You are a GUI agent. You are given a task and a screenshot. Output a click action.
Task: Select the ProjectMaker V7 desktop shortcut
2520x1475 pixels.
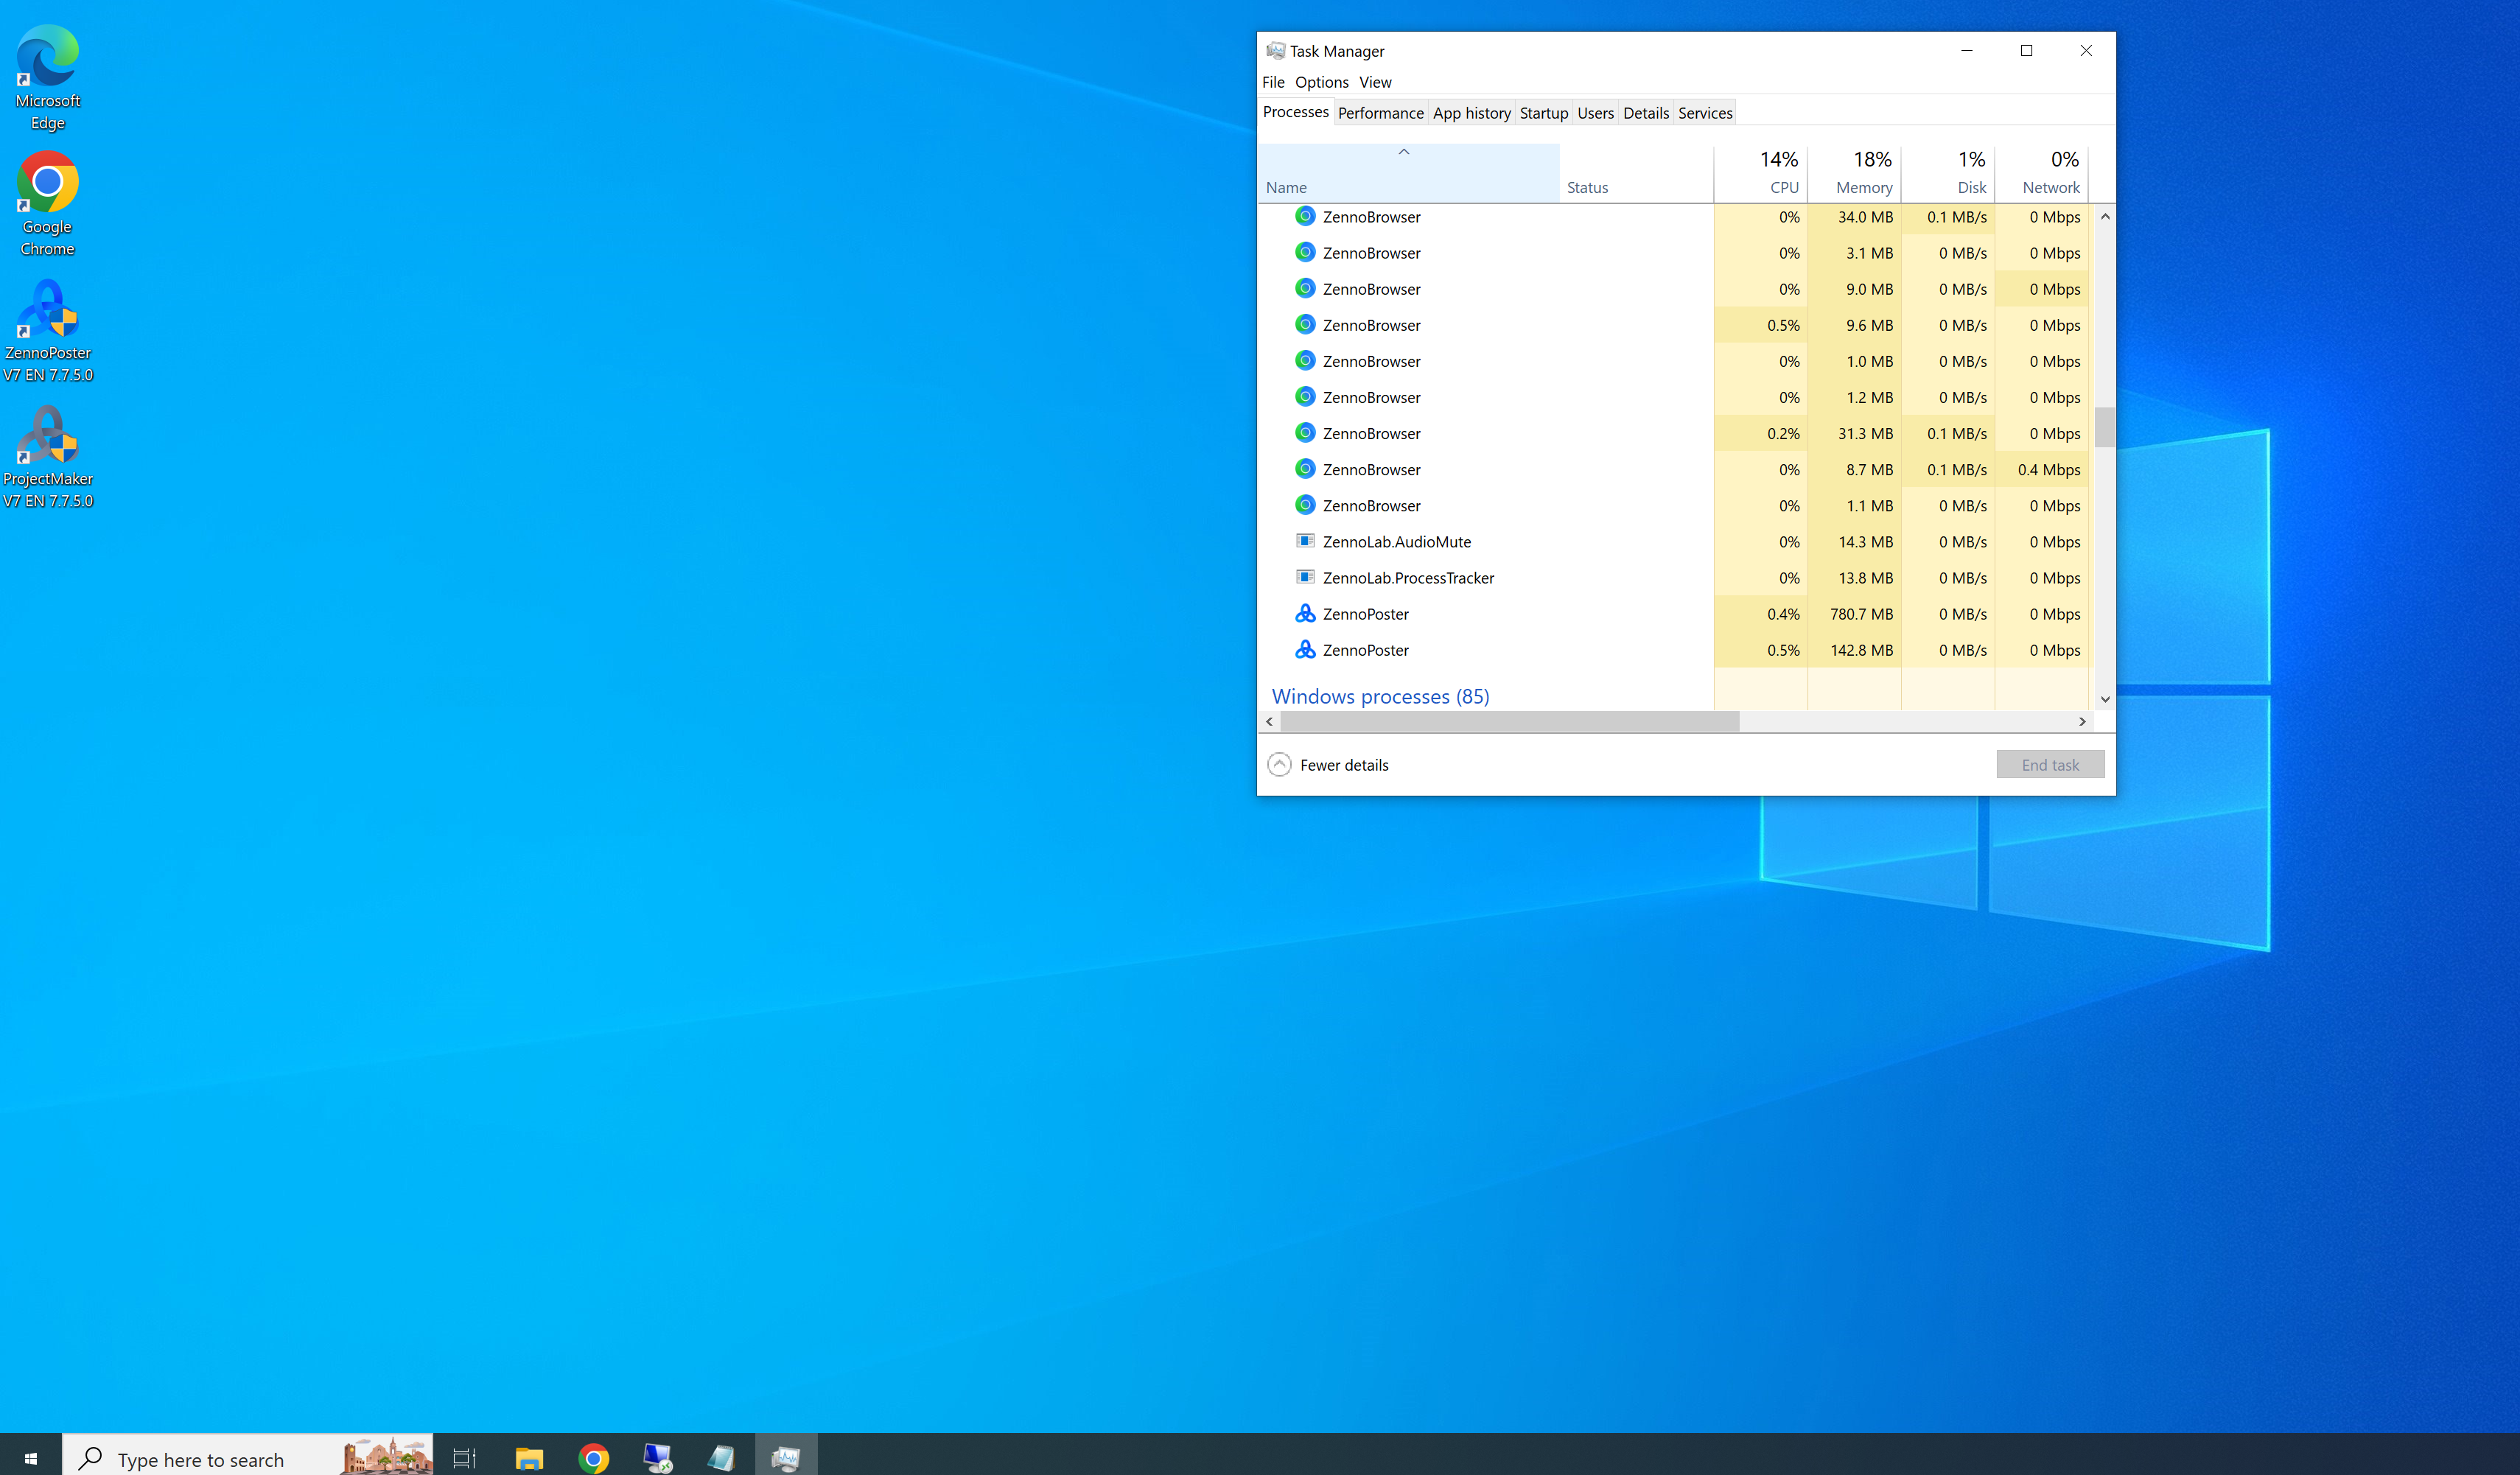[x=48, y=456]
